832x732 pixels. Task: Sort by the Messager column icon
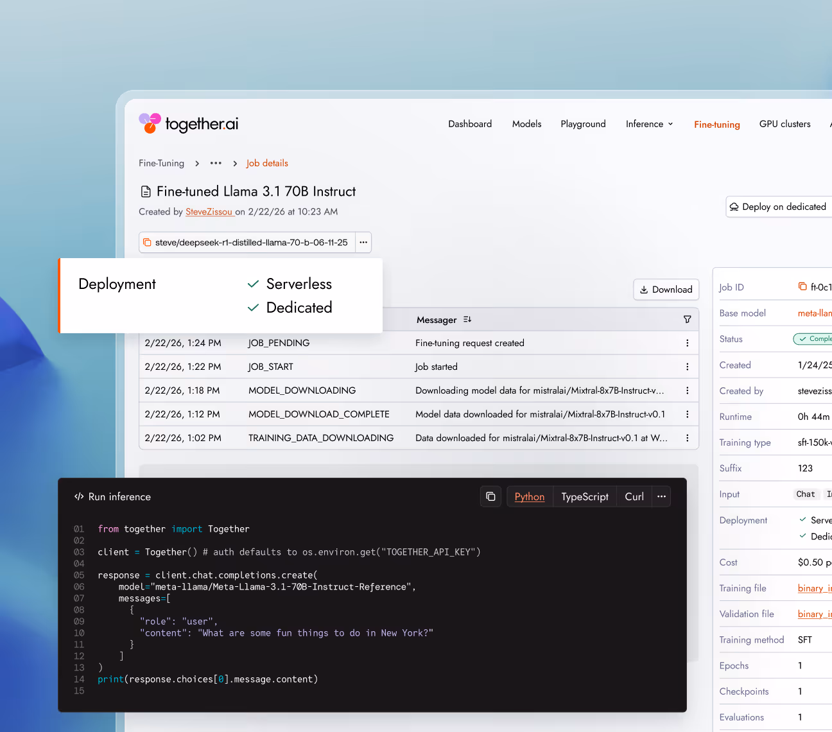pyautogui.click(x=467, y=319)
